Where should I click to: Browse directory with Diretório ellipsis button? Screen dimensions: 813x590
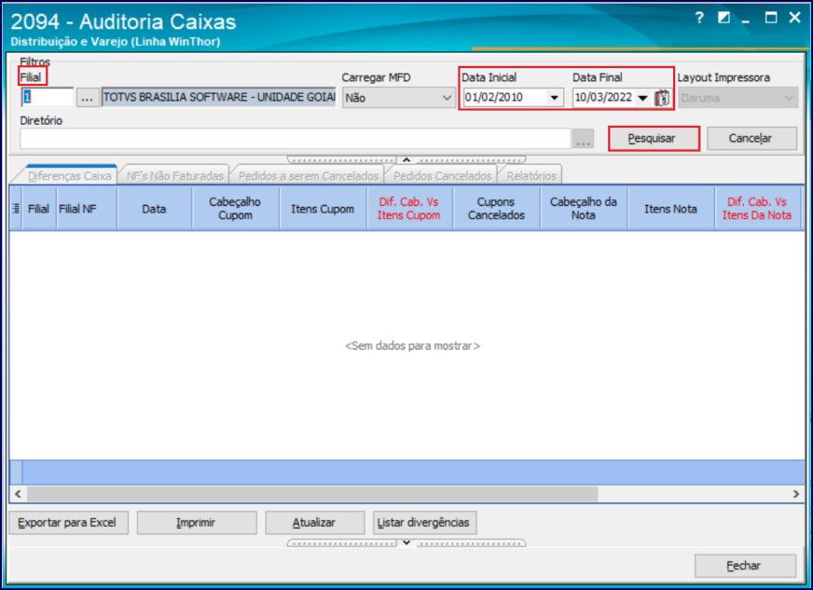pos(584,139)
